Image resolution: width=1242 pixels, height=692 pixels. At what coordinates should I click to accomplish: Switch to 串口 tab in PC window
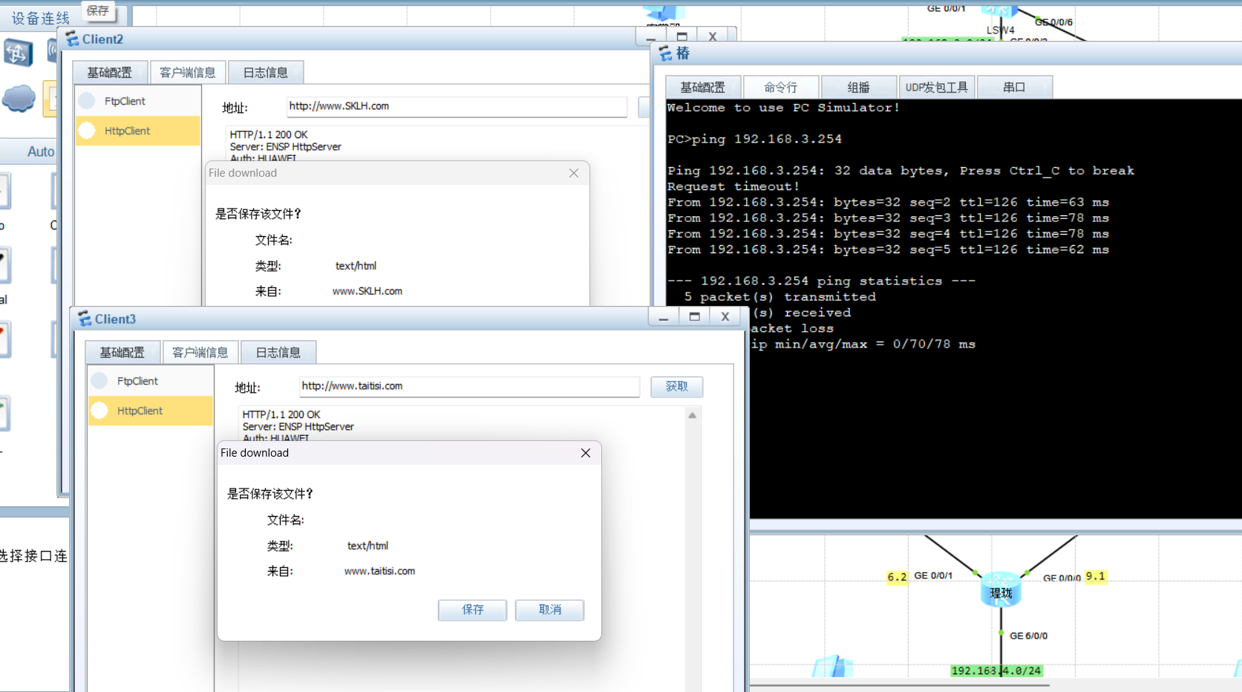[x=1015, y=87]
